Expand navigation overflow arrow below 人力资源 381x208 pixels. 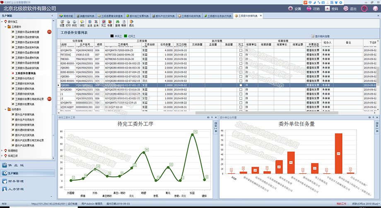[51, 196]
